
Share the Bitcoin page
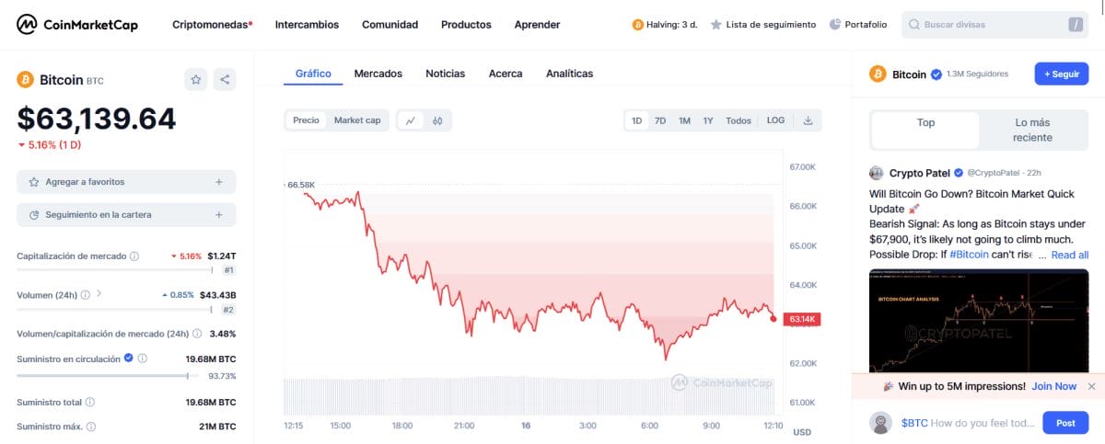coord(225,80)
